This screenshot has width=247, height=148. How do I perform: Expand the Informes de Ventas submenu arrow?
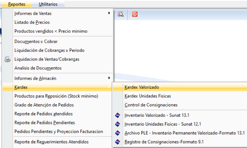pyautogui.click(x=109, y=13)
